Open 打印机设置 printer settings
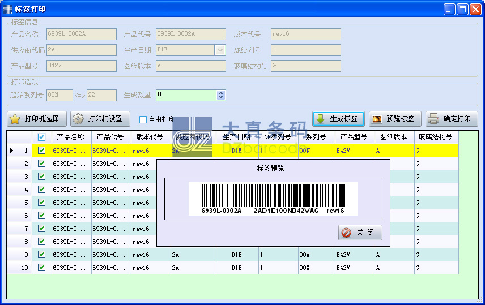The height and width of the screenshot is (305, 485). [x=100, y=119]
